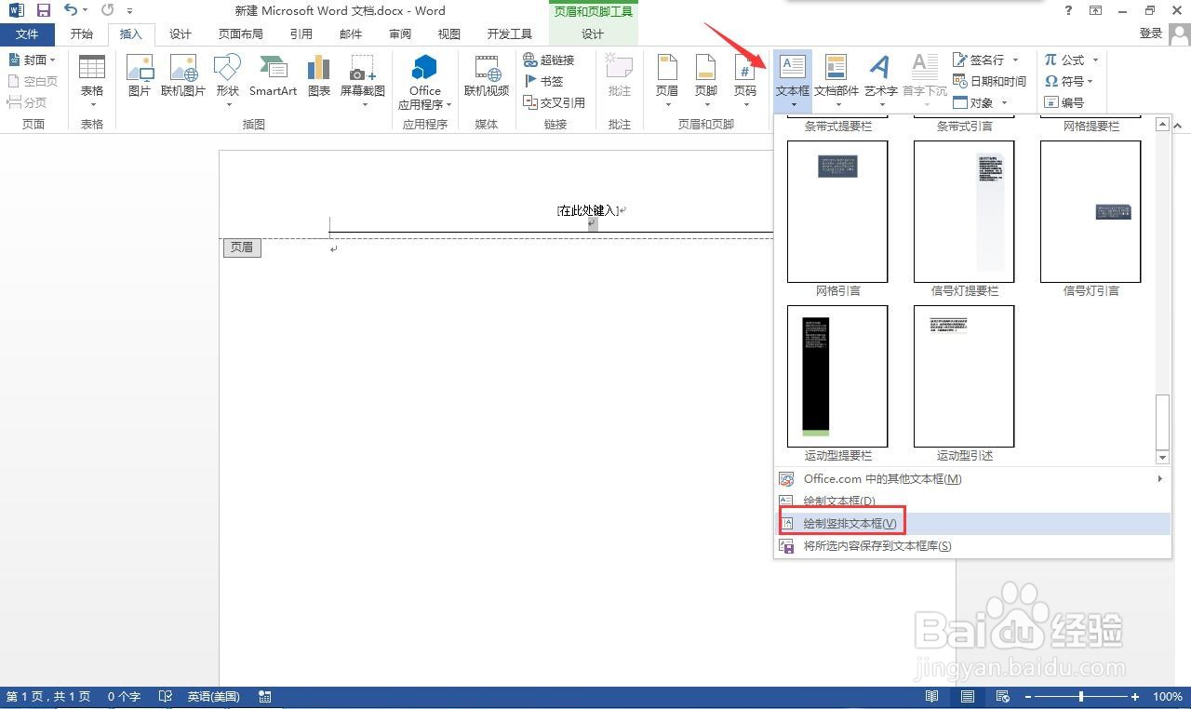Click the Redo icon in title bar
Viewport: 1191px width, 709px height.
click(107, 11)
